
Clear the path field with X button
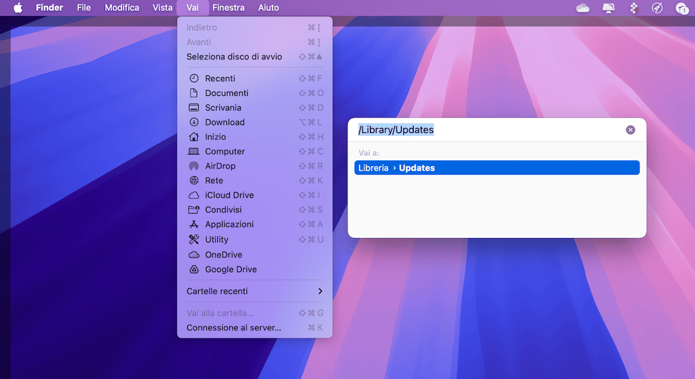pos(630,130)
